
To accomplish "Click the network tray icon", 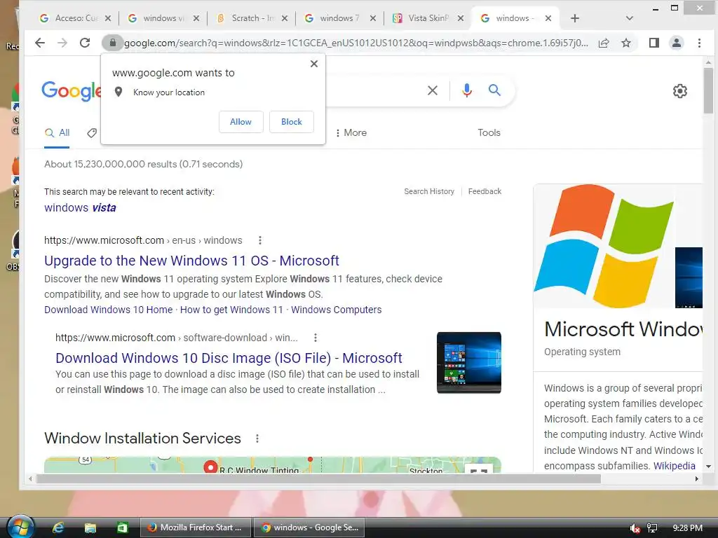I will 652,528.
